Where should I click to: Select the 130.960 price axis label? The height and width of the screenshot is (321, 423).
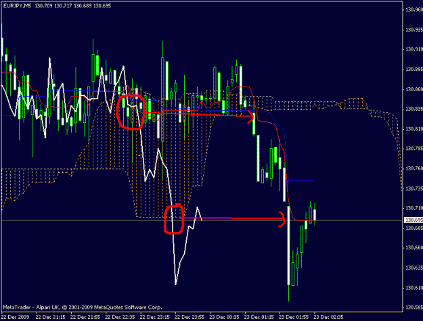pyautogui.click(x=414, y=9)
